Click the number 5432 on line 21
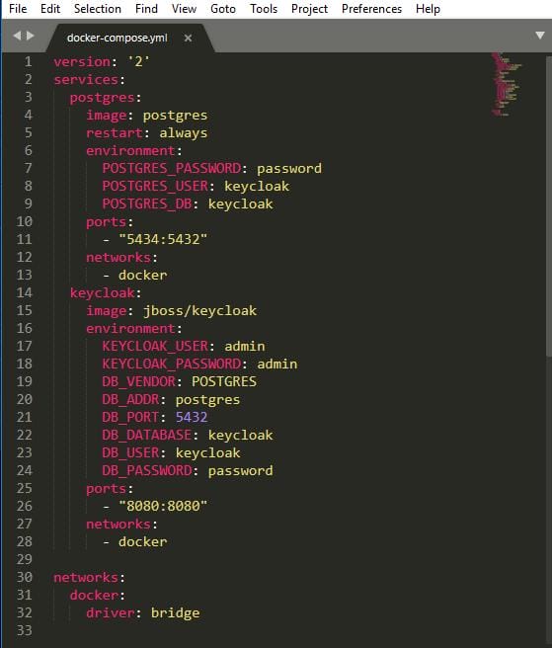The image size is (552, 648). [x=192, y=417]
